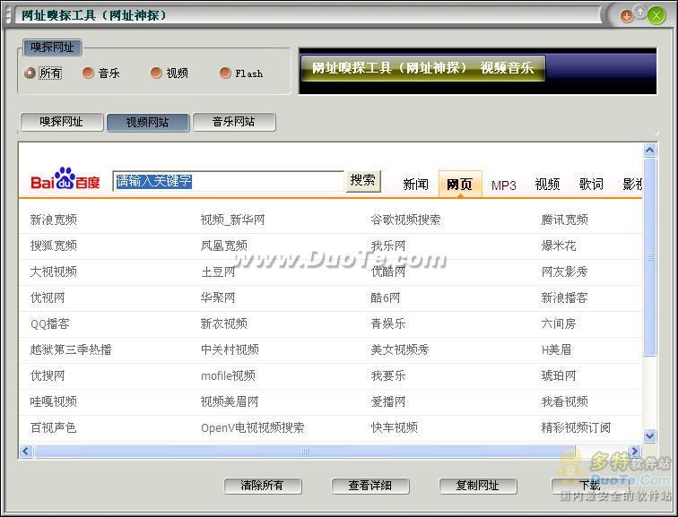Click the horizontal scrollbar thumb

305,452
